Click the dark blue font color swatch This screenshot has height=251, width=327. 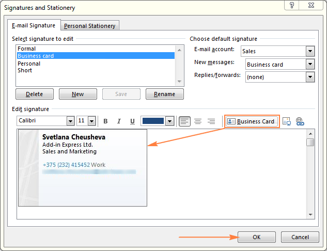click(152, 121)
